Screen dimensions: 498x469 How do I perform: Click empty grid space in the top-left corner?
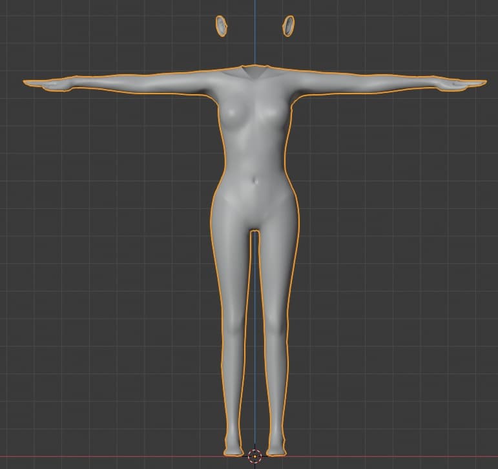39,26
